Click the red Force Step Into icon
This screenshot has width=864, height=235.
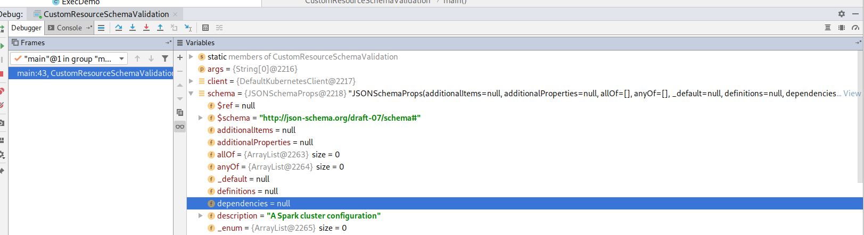point(146,28)
